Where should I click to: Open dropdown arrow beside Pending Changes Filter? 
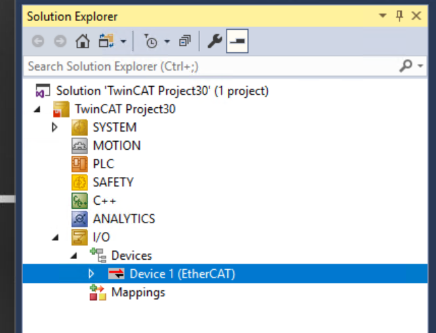point(167,41)
